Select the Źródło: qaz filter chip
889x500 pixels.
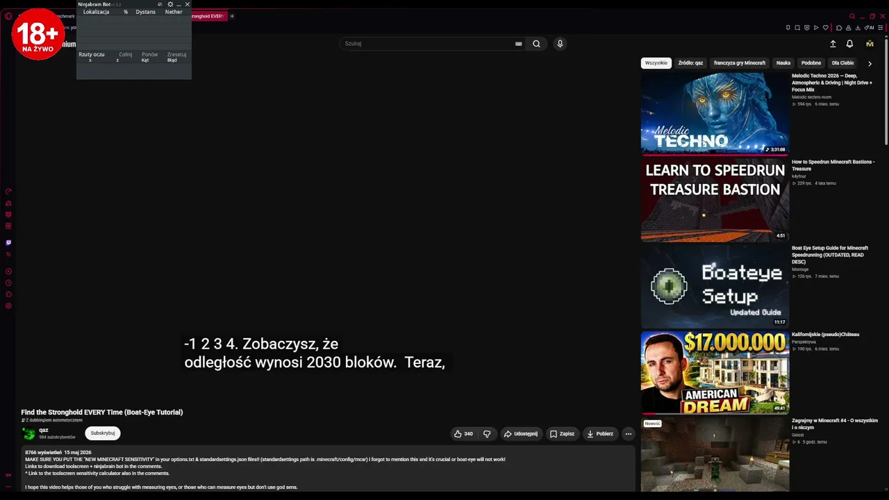[x=690, y=63]
